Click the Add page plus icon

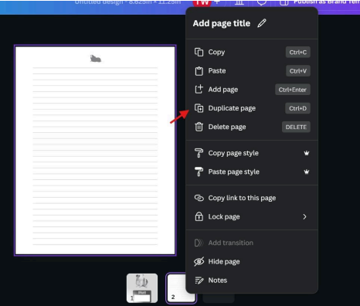click(199, 90)
